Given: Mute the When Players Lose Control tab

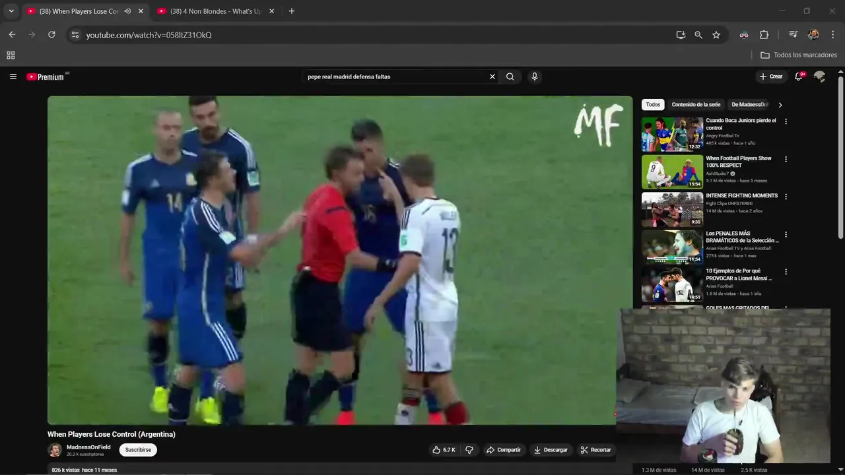Looking at the screenshot, I should point(127,11).
